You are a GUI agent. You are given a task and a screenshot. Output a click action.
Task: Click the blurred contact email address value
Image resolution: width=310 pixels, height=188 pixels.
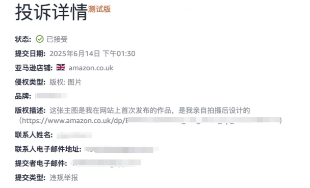(121, 149)
